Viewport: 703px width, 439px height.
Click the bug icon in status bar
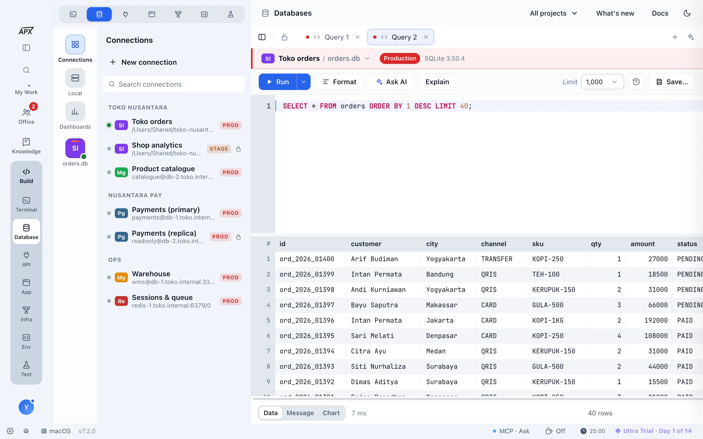26,431
